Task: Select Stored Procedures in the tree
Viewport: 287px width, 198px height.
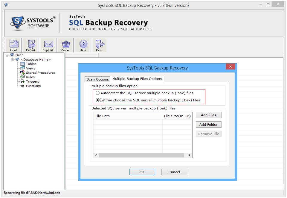Action: pos(40,73)
